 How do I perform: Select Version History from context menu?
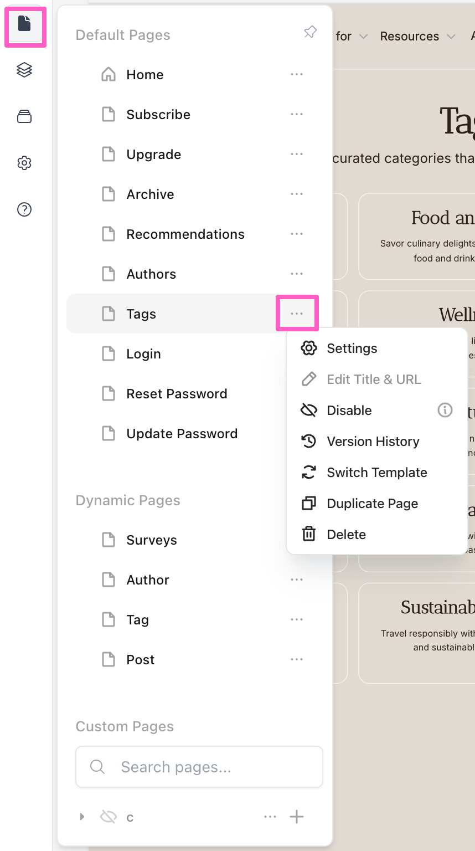[x=373, y=441]
